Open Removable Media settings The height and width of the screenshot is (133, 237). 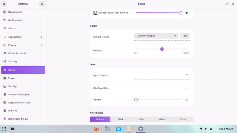pos(23,119)
